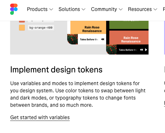Follow the Get started with variables link
This screenshot has width=165, height=133.
tap(40, 117)
